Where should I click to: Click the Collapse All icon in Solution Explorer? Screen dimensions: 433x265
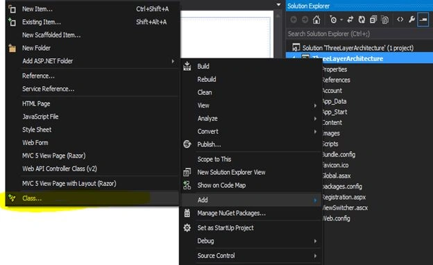[373, 19]
